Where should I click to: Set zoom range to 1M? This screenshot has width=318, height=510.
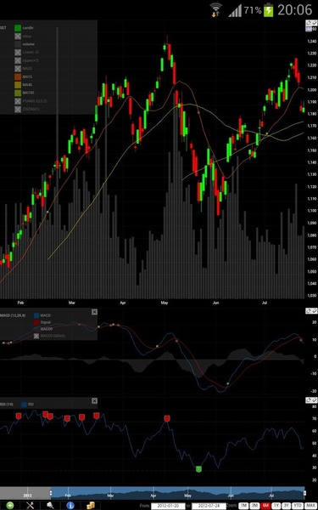coord(243,506)
